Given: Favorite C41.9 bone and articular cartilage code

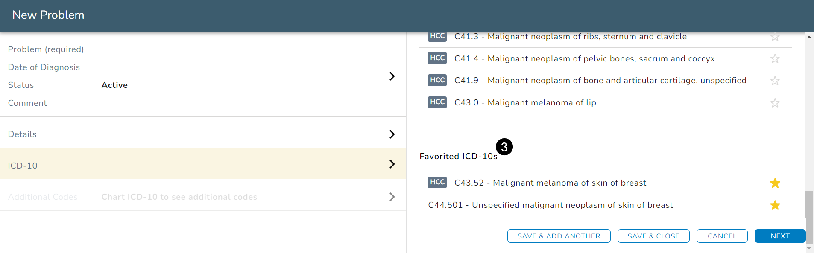Looking at the screenshot, I should click(x=775, y=81).
